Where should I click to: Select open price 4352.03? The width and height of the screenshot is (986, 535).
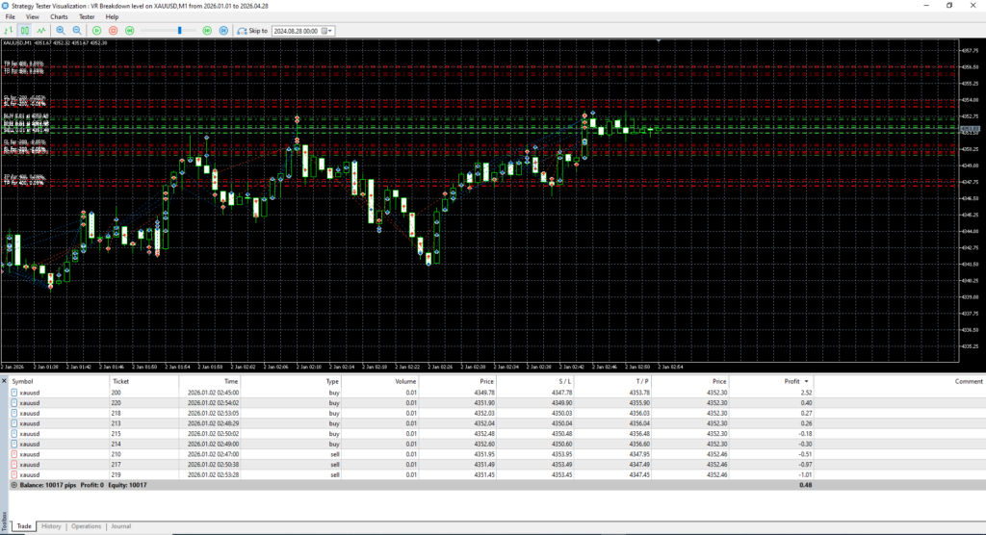(x=484, y=414)
